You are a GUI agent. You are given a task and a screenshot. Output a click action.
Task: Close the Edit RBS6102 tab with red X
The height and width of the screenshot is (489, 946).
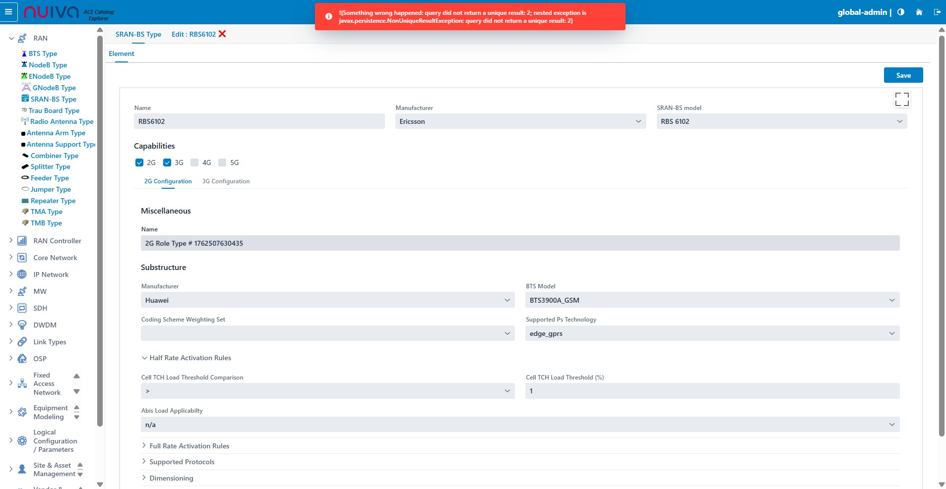point(222,34)
